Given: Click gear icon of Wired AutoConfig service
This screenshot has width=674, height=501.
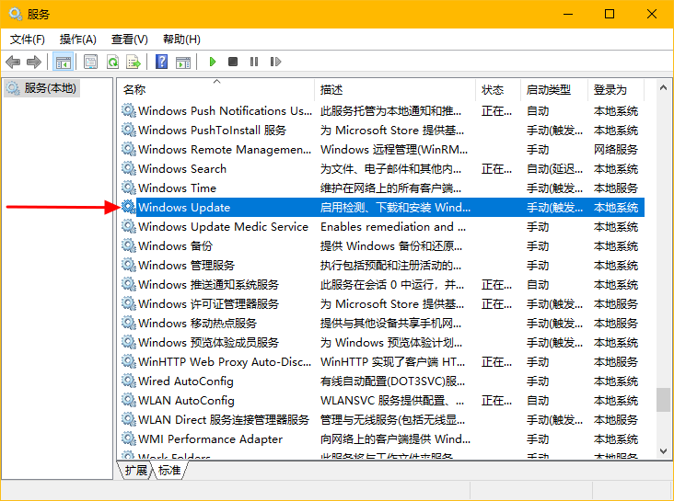Looking at the screenshot, I should click(x=129, y=381).
